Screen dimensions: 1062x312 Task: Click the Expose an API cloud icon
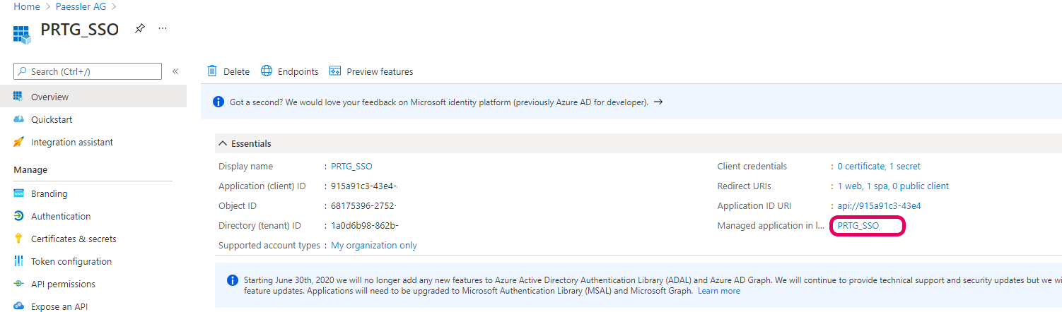tap(19, 306)
